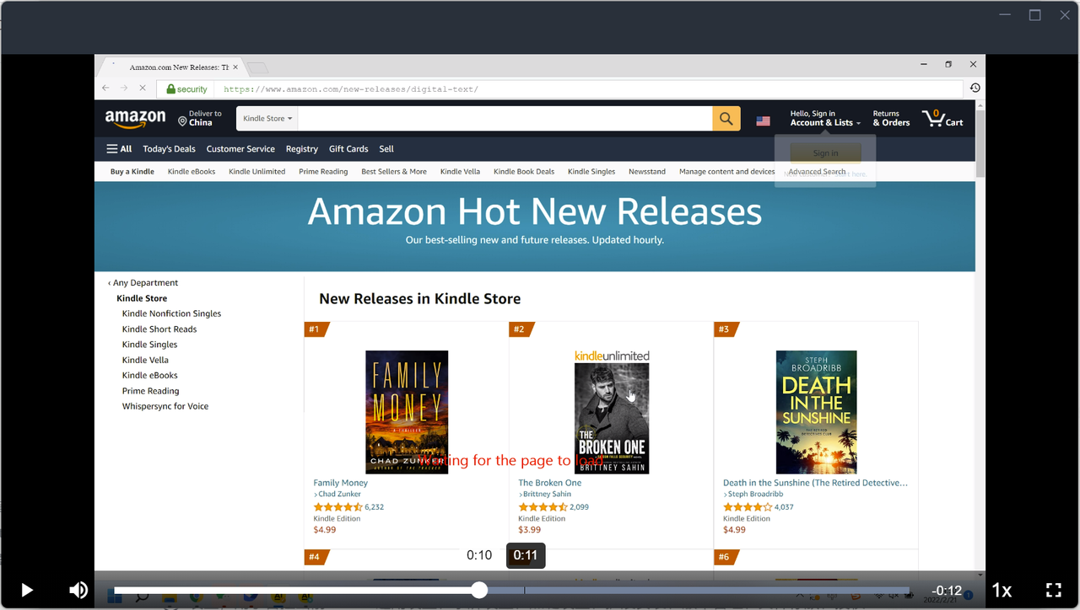The height and width of the screenshot is (610, 1080).
Task: Click the video progress slider handle
Action: [x=479, y=590]
